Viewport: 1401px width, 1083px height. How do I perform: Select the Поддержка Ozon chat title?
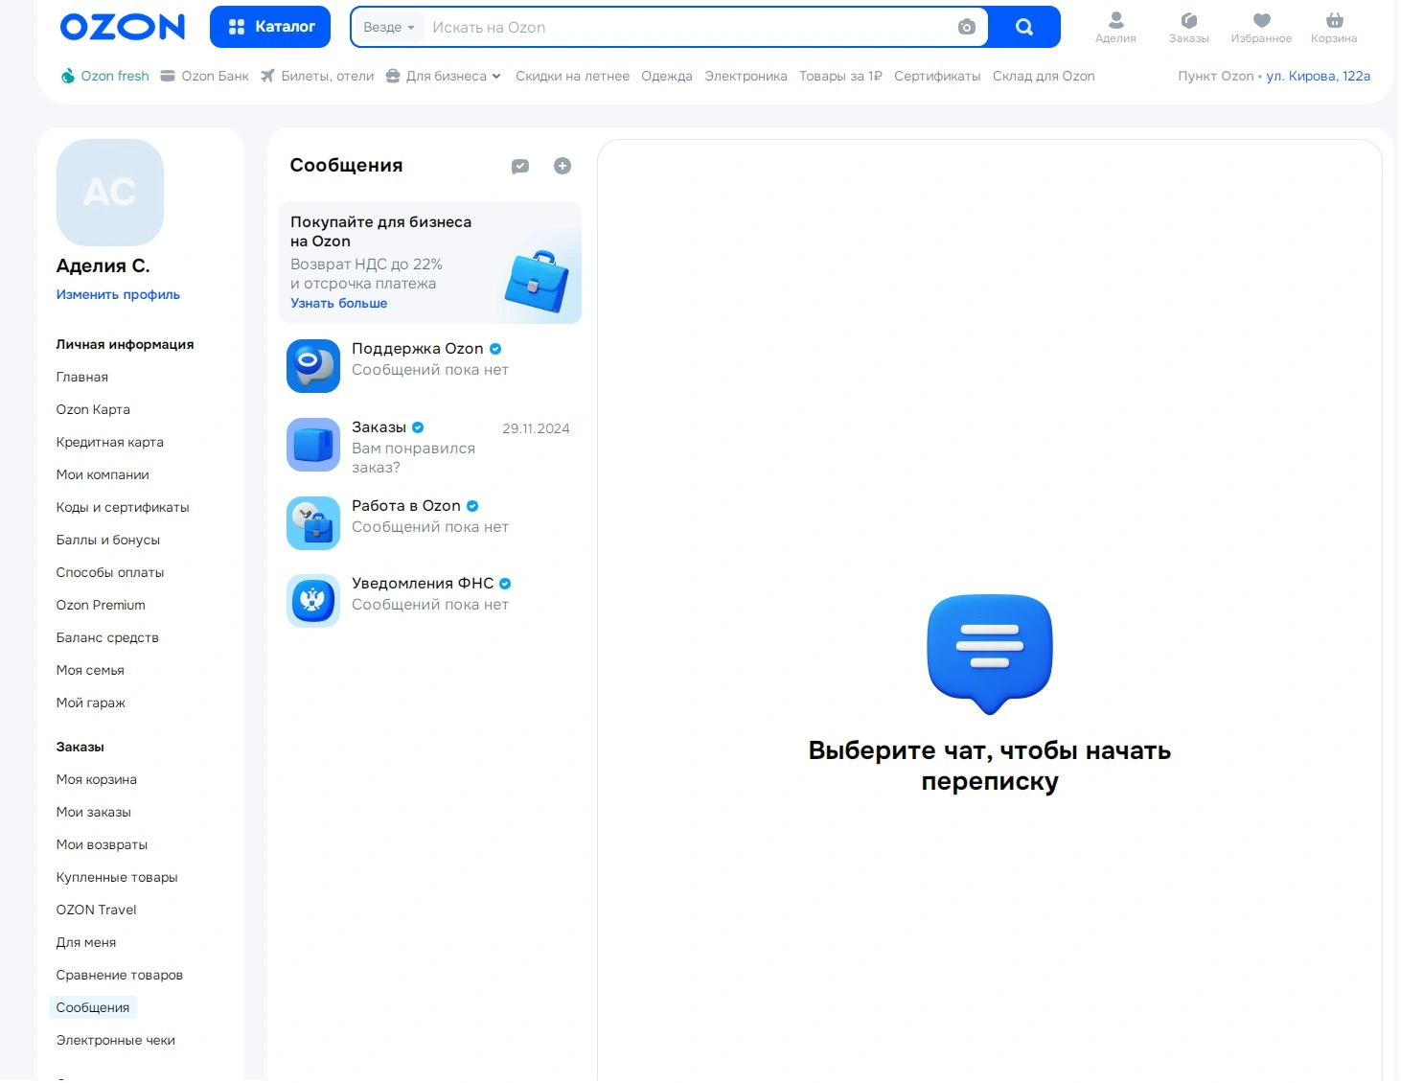point(418,349)
